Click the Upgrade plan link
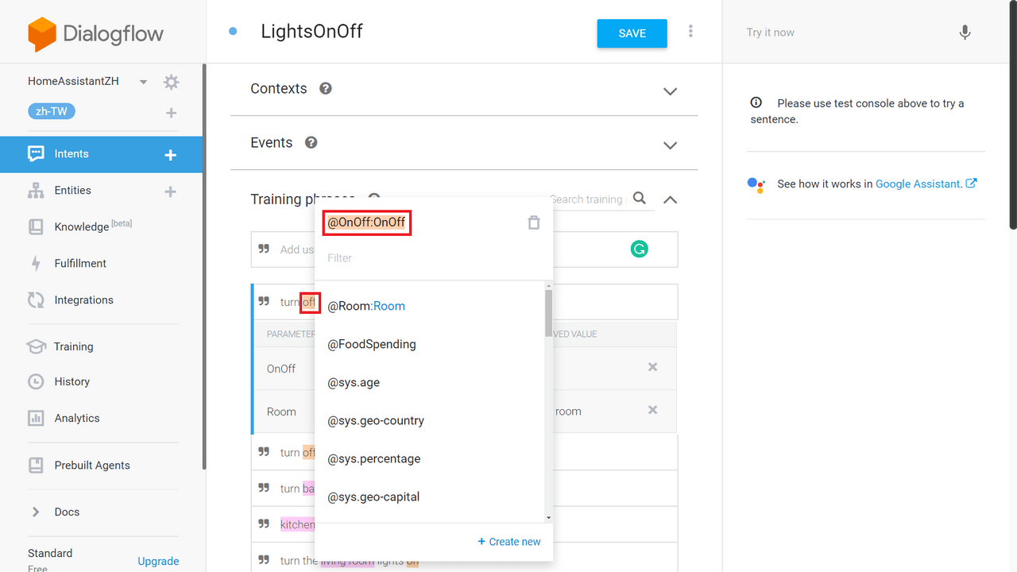 pos(158,561)
